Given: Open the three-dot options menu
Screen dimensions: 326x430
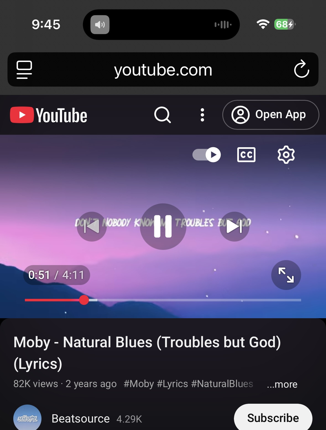Looking at the screenshot, I should pyautogui.click(x=202, y=115).
